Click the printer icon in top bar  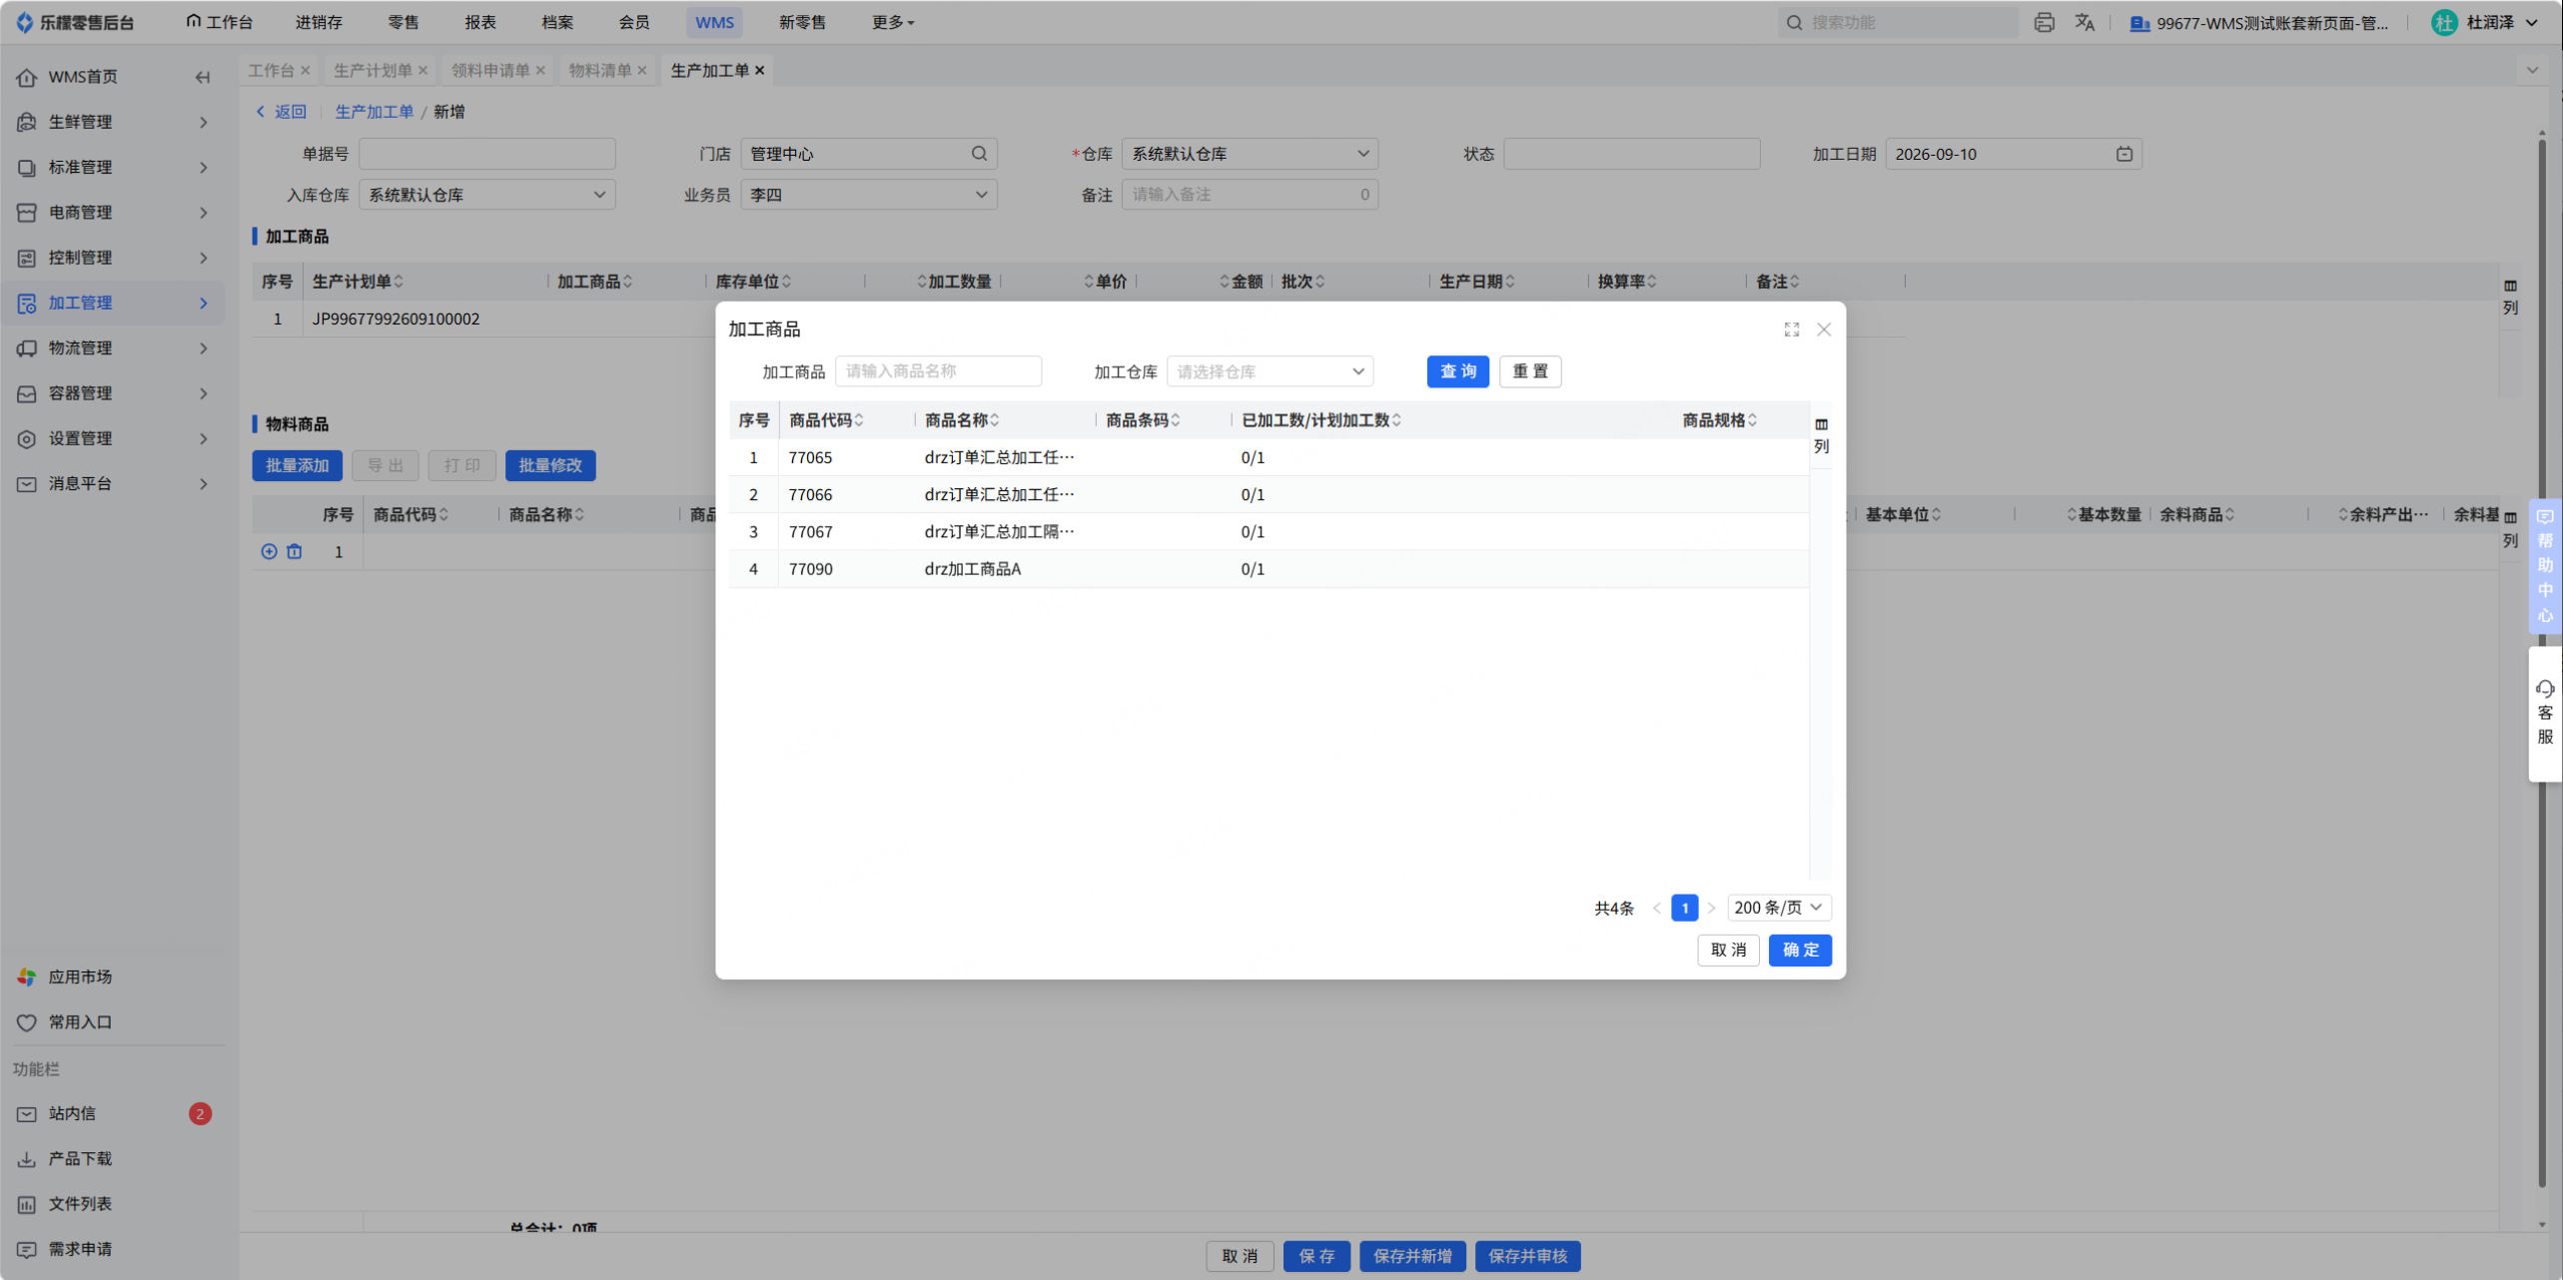(2044, 22)
